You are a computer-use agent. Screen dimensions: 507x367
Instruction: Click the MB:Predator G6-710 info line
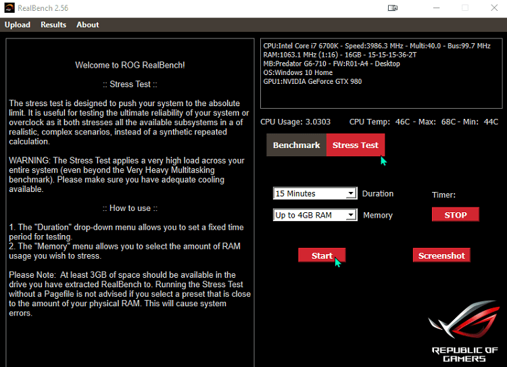coord(331,64)
